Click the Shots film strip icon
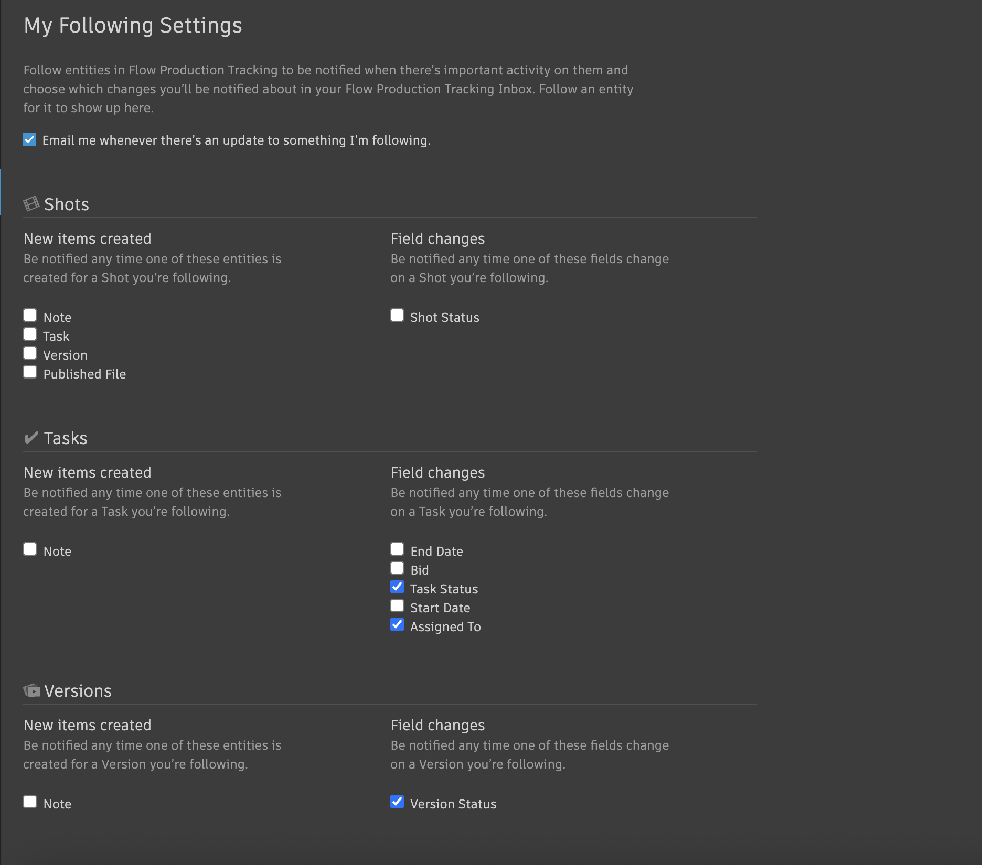Screen dimensions: 982x865 click(x=31, y=204)
